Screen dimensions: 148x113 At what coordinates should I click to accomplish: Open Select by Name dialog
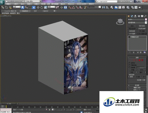26,7
